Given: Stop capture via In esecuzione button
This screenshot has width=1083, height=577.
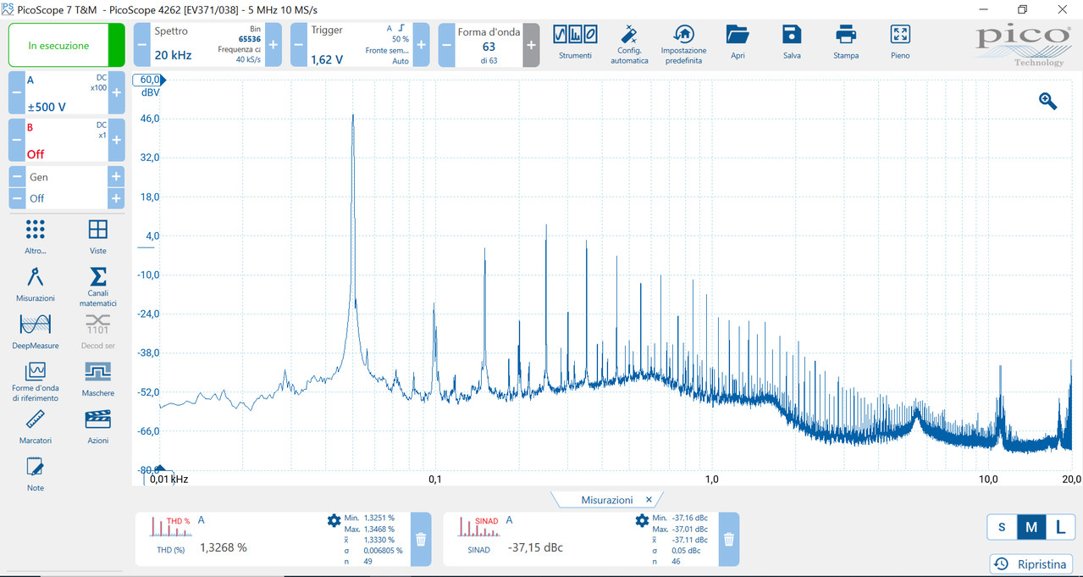Looking at the screenshot, I should tap(67, 46).
